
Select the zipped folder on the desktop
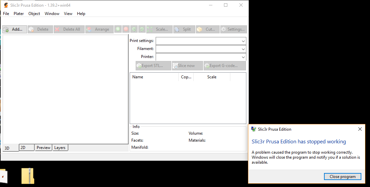28,176
